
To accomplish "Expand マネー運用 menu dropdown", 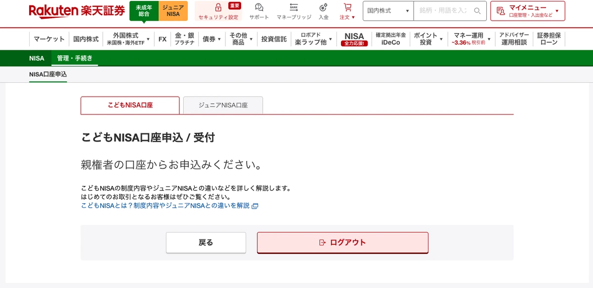I will [470, 39].
